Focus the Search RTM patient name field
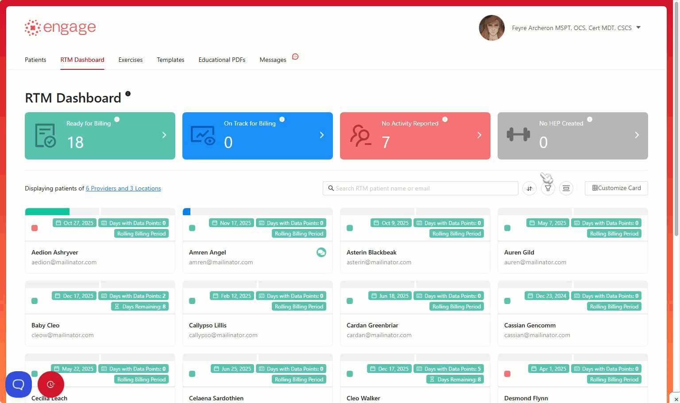The image size is (680, 403). click(x=421, y=188)
